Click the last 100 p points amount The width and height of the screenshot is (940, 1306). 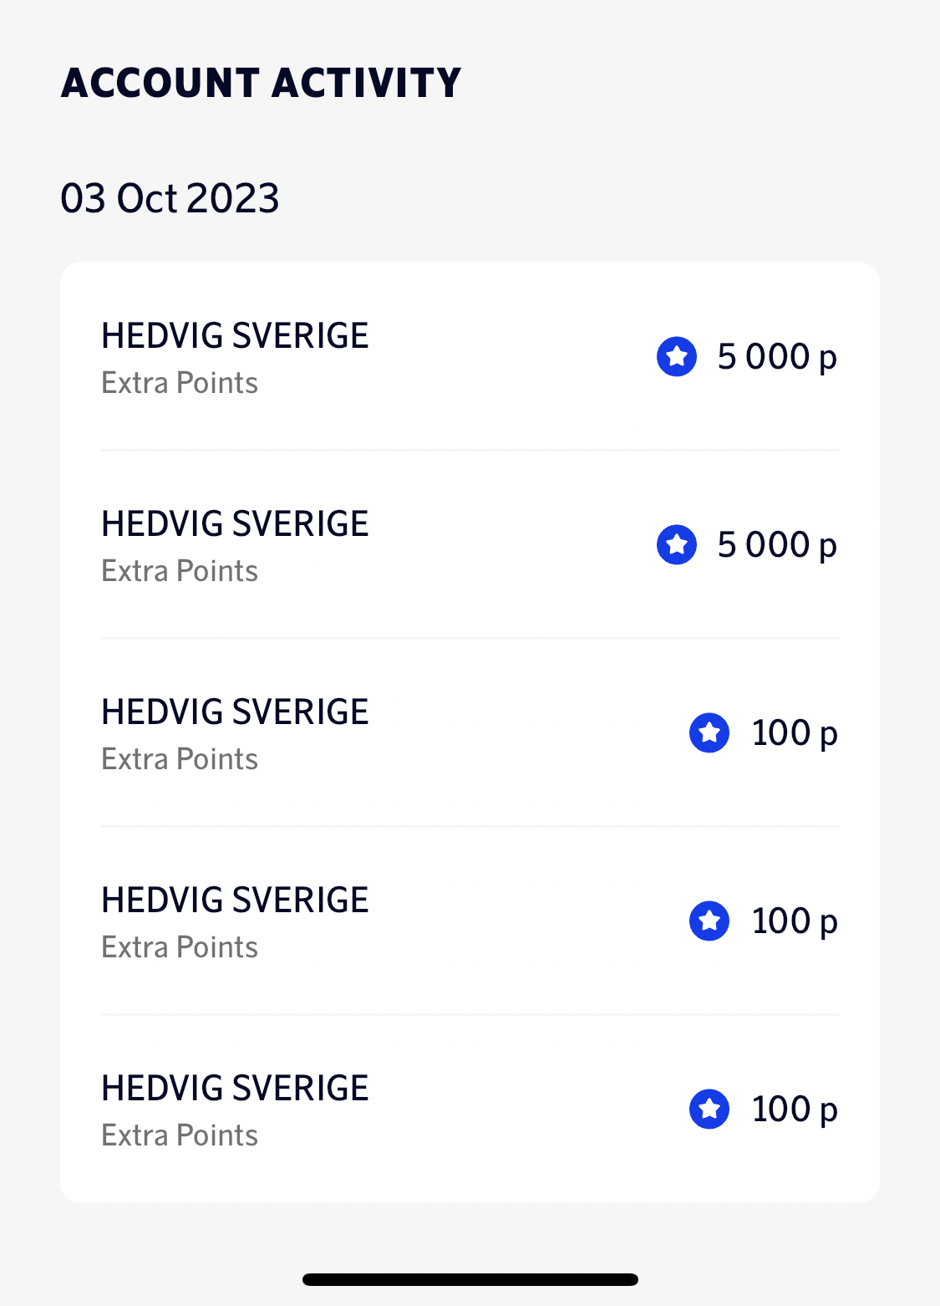[x=794, y=1110]
